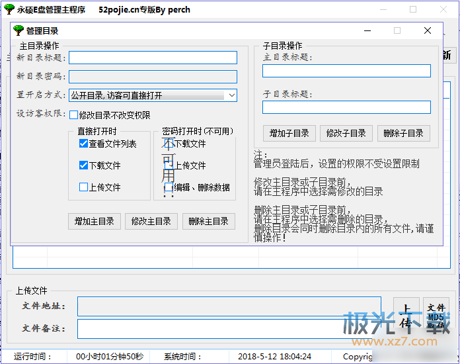The width and height of the screenshot is (460, 364).
Task: Check the 修改目录不改变权限 option
Action: [74, 115]
